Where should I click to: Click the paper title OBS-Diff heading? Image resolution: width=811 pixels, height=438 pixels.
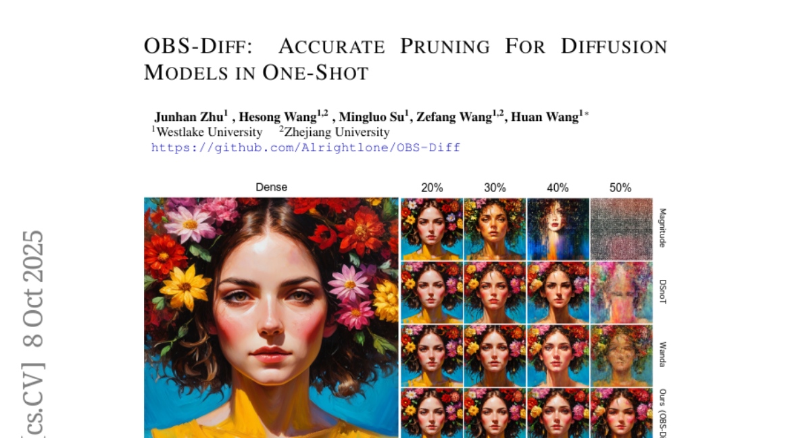point(405,59)
